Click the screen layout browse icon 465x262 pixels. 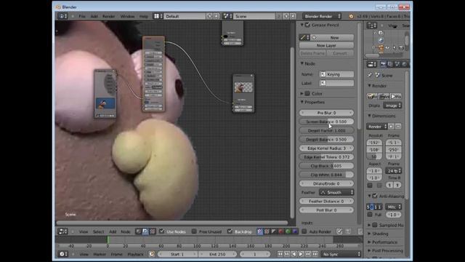pos(158,16)
